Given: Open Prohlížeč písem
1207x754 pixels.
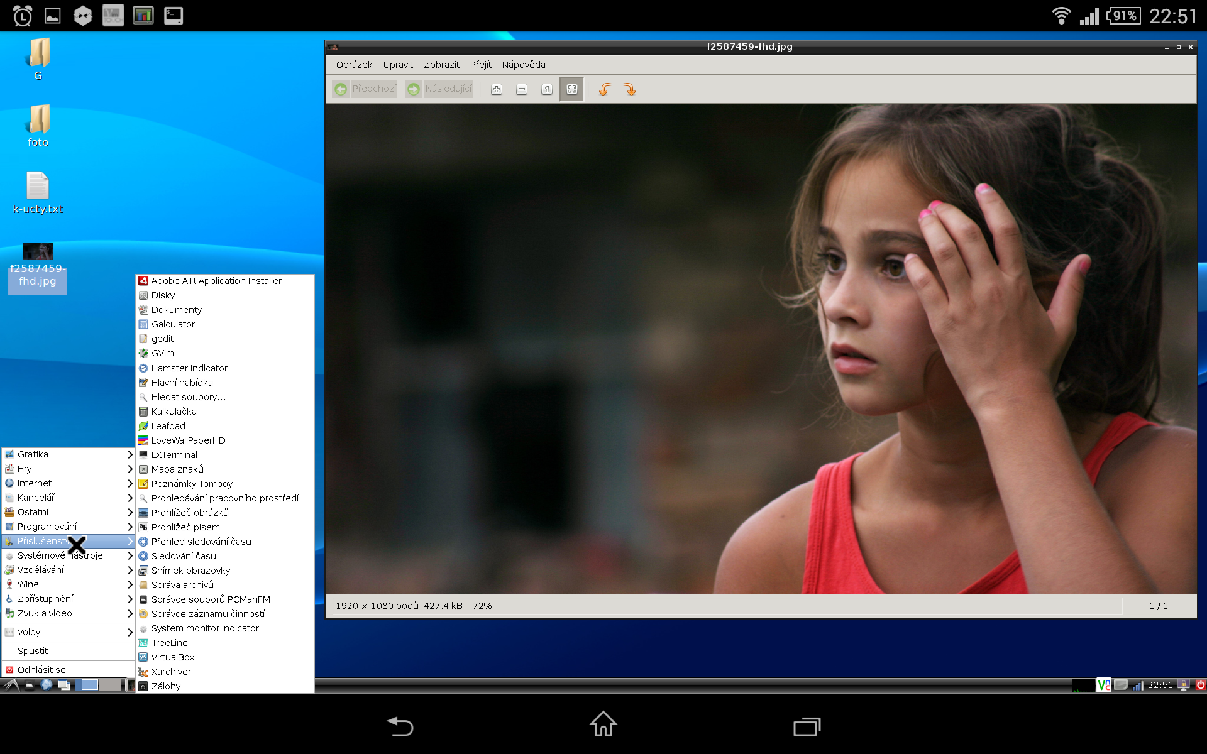Looking at the screenshot, I should [225, 527].
